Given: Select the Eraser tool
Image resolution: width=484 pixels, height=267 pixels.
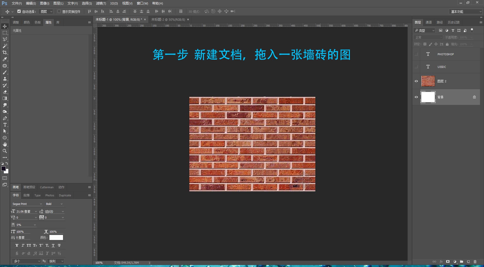Looking at the screenshot, I should click(5, 92).
